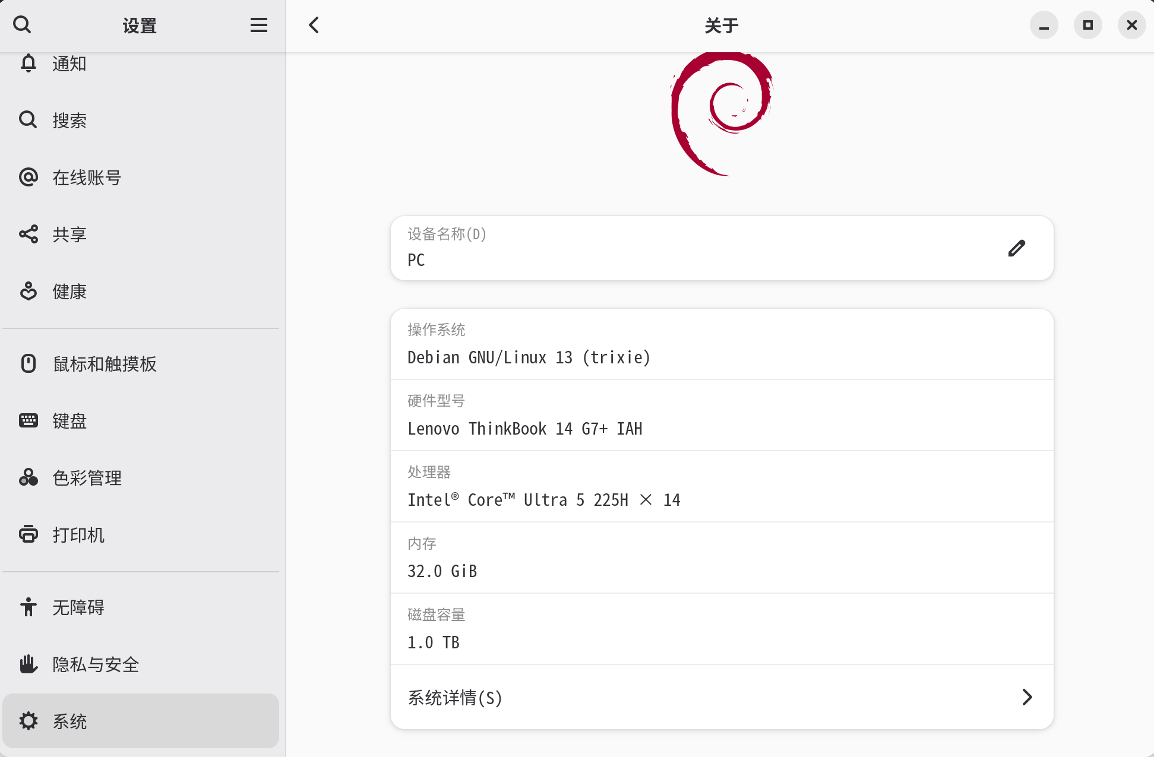Click the mouse icon beside 鼠标和触摸板
1154x757 pixels.
point(29,363)
